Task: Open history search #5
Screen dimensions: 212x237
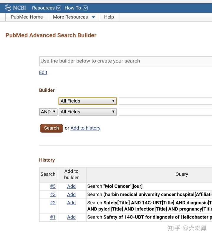Action: pyautogui.click(x=53, y=186)
